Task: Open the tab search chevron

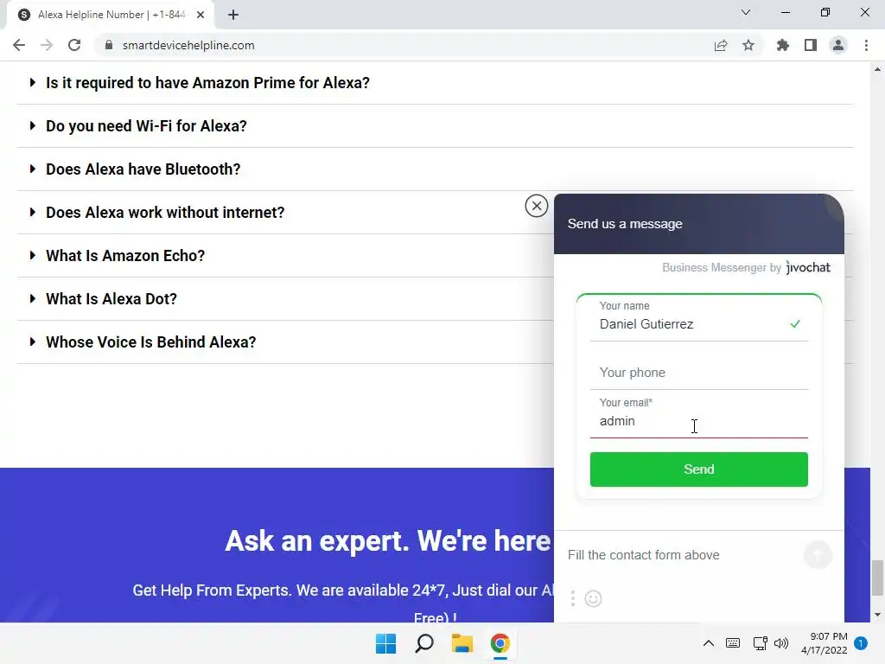Action: pos(746,12)
